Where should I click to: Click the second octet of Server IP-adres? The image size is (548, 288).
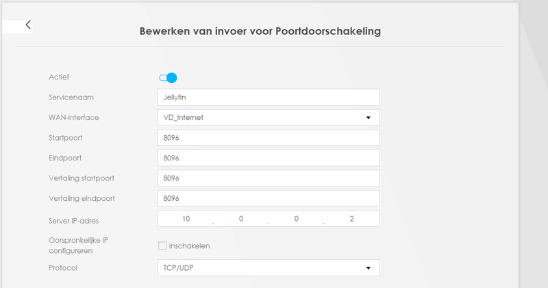pos(240,219)
